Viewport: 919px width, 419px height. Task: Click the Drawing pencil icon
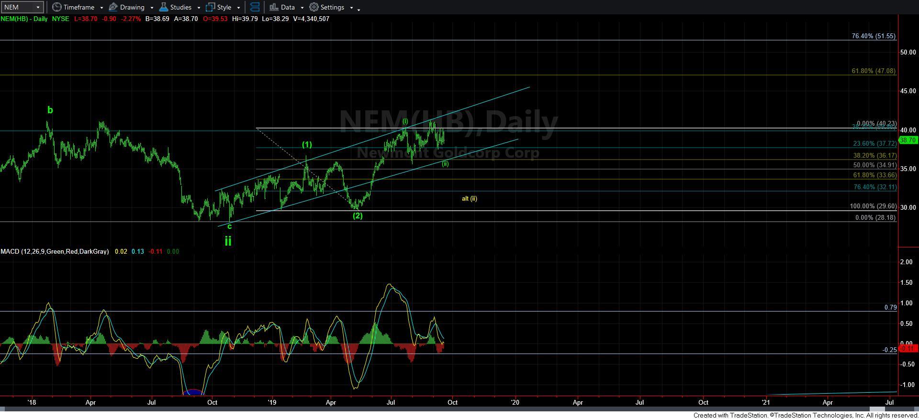[x=113, y=7]
